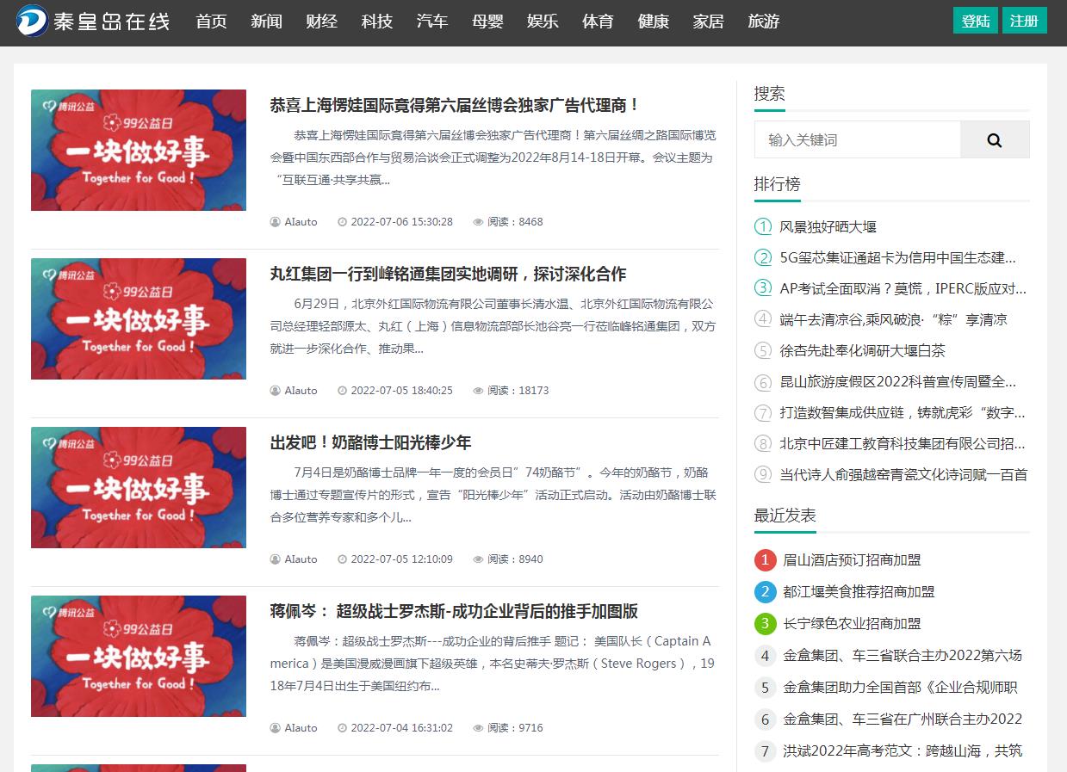This screenshot has height=772, width=1067.
Task: Click the search magnifier button
Action: pyautogui.click(x=995, y=140)
